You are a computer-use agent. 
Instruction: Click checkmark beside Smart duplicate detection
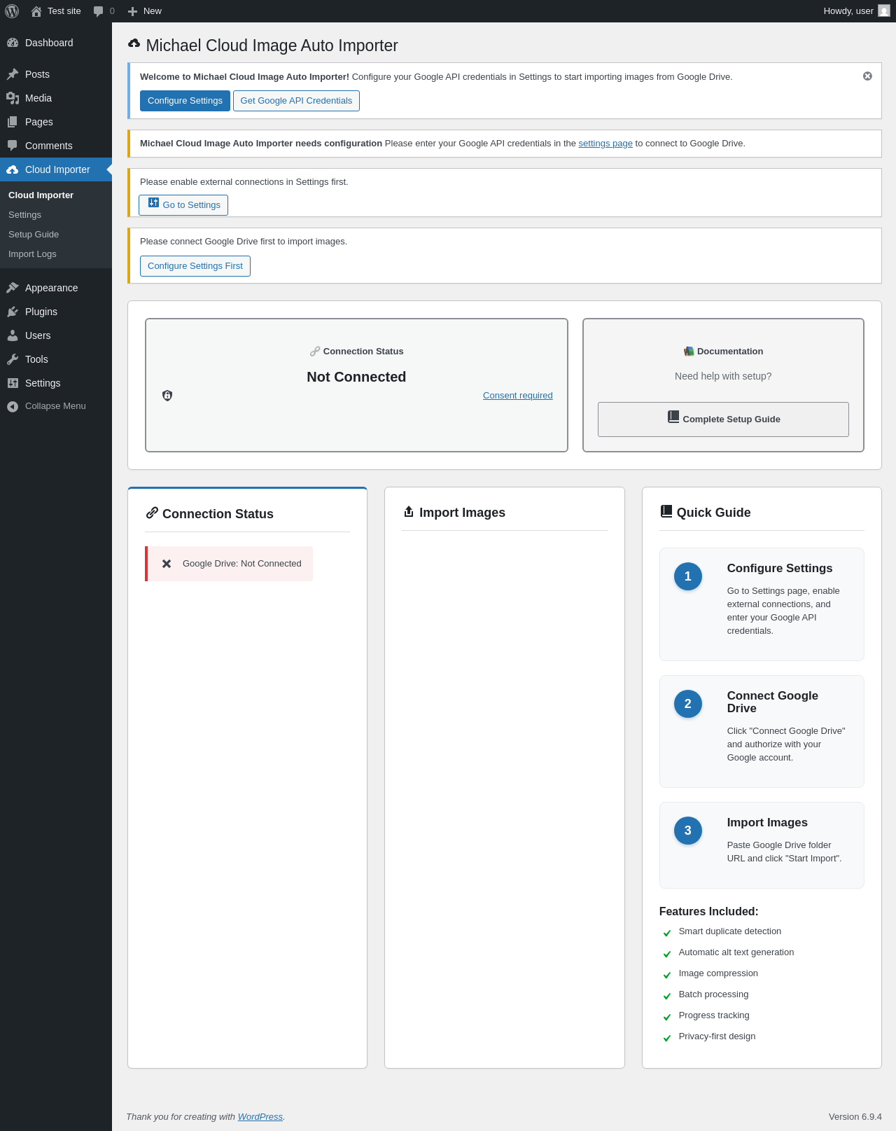(x=667, y=933)
